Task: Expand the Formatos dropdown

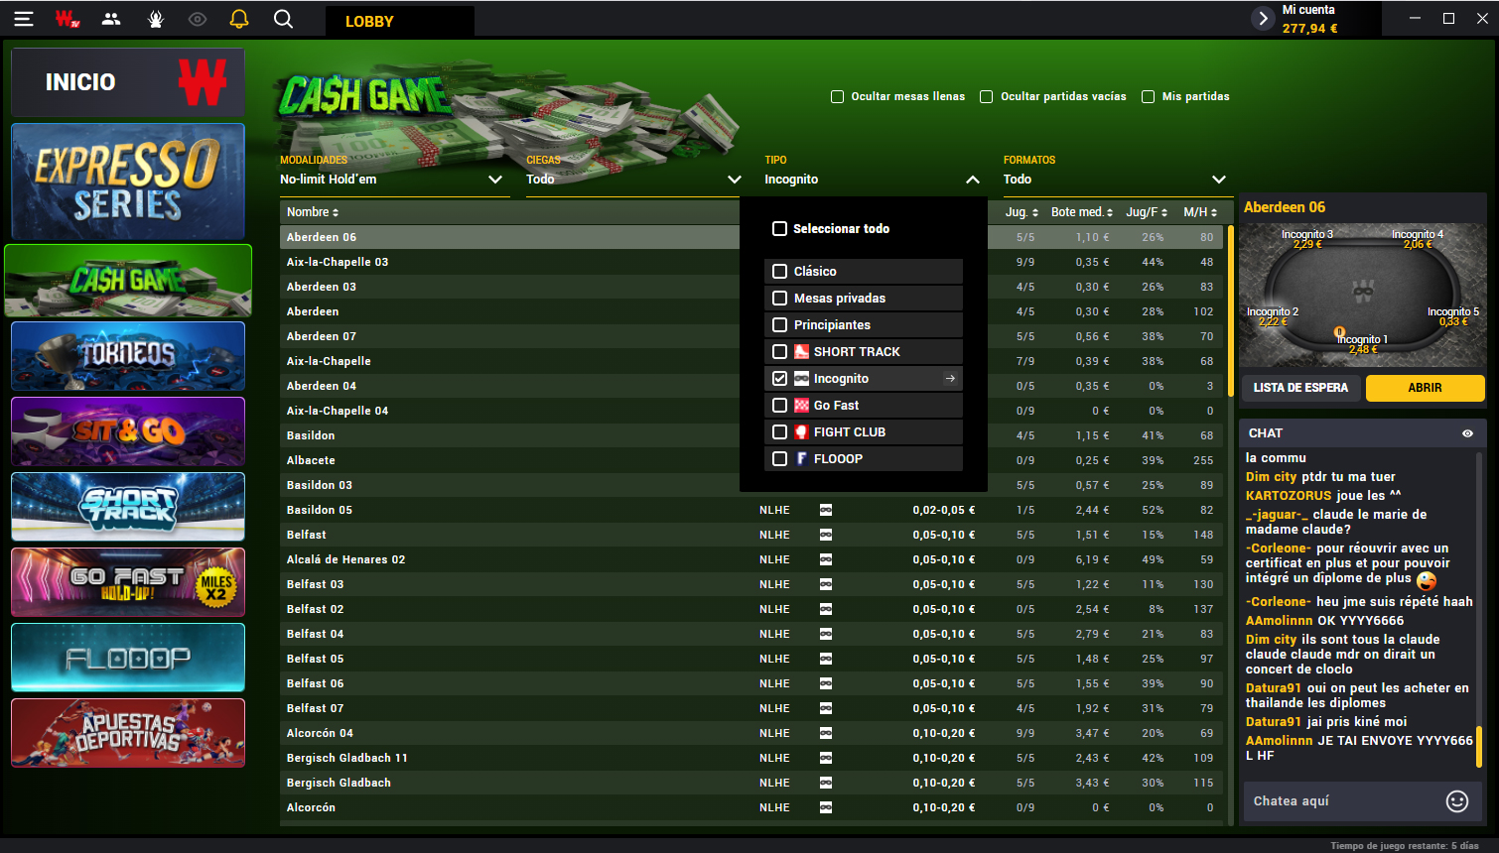Action: point(1114,180)
